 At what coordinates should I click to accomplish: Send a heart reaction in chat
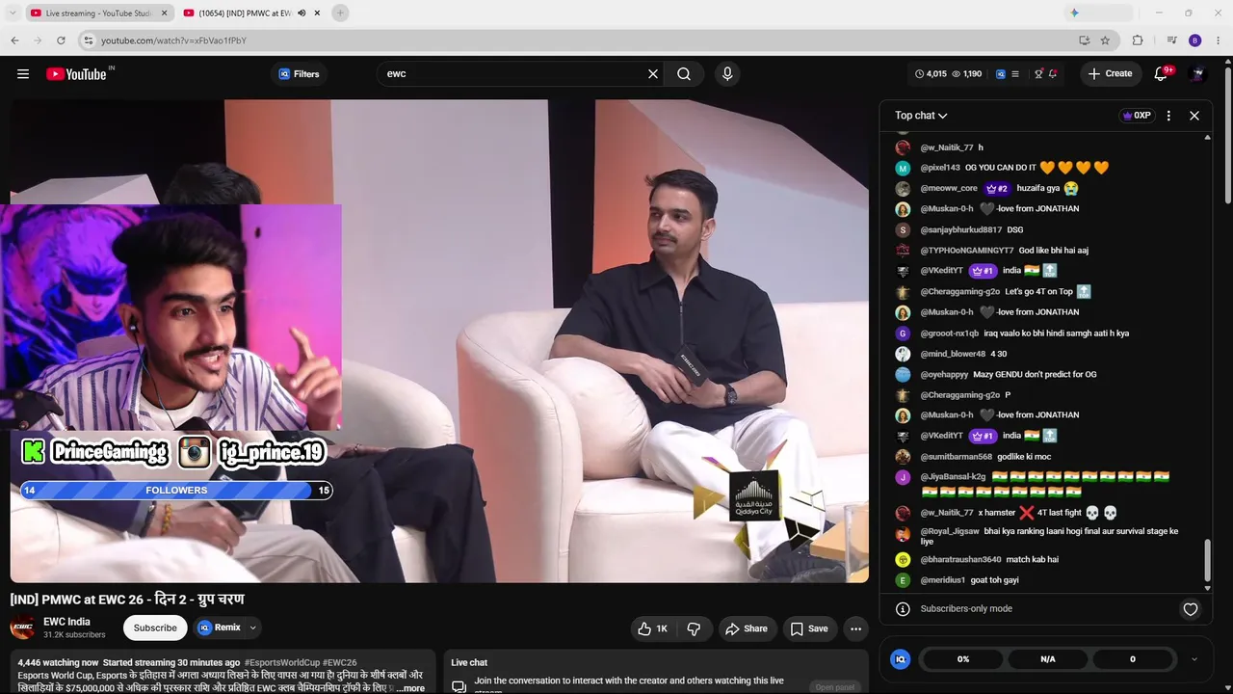tap(1191, 609)
